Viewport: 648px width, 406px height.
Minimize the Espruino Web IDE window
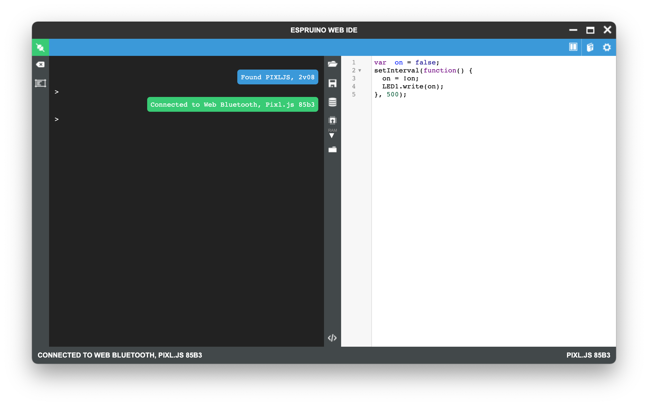click(573, 30)
